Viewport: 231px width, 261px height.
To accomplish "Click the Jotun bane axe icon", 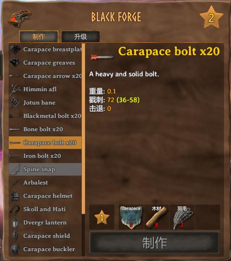I will (15, 103).
